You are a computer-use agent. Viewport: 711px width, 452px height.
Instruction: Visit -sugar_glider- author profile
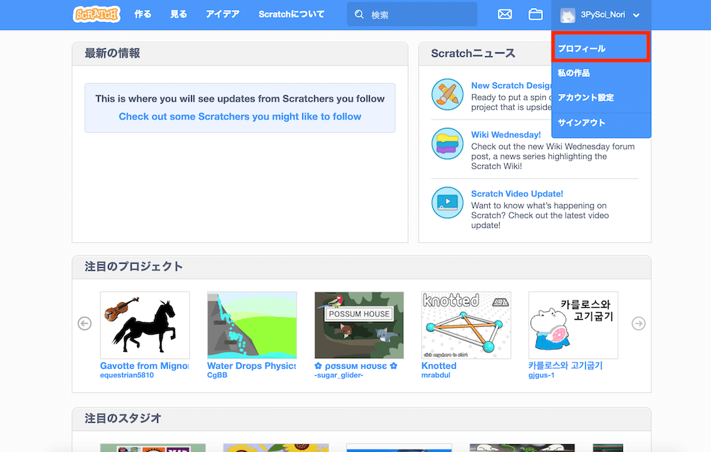click(338, 375)
